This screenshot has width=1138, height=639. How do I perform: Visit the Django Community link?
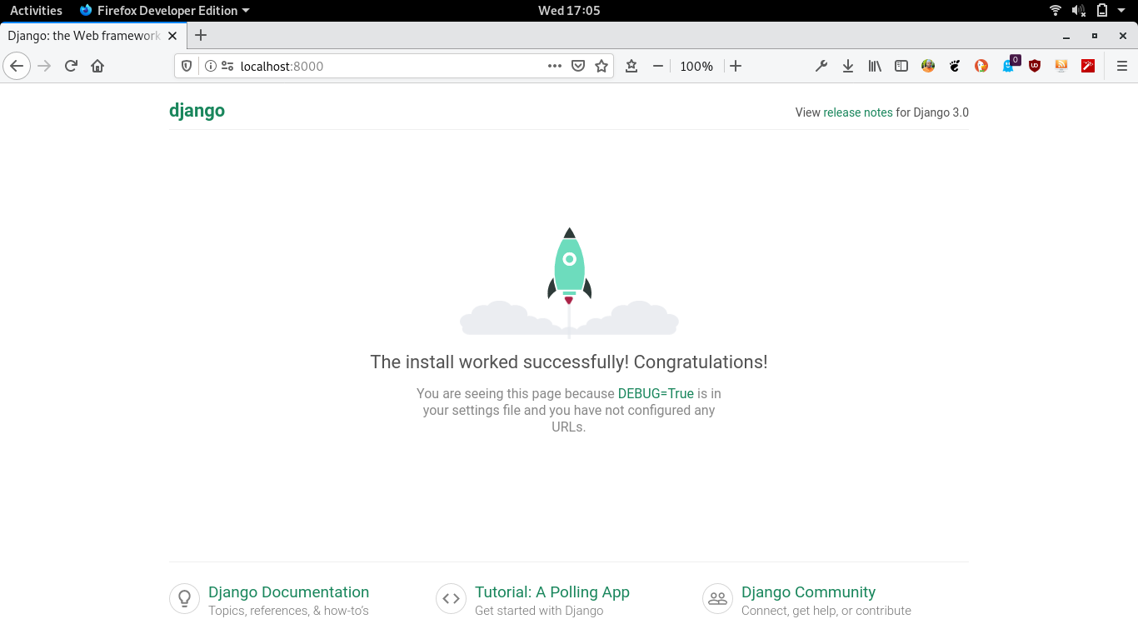808,592
